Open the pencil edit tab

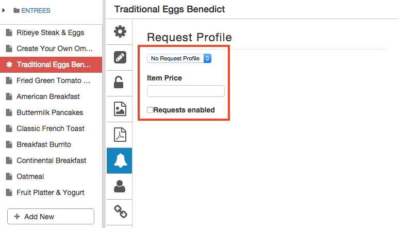(120, 58)
